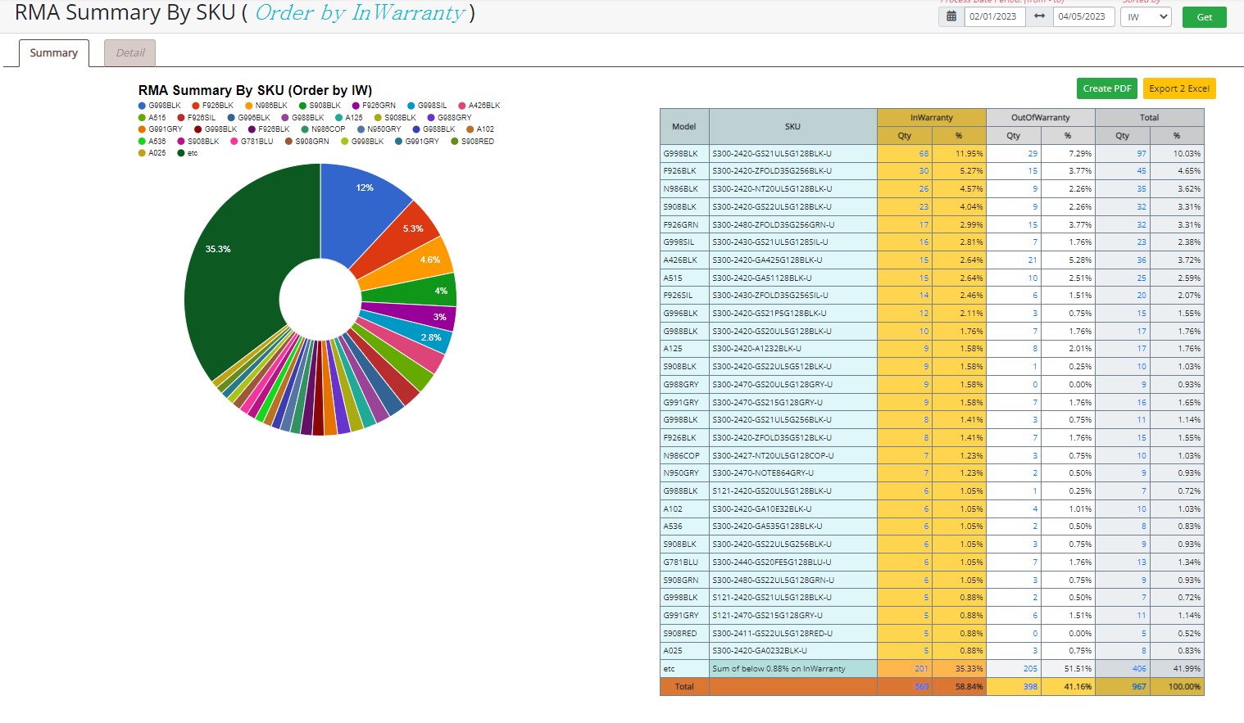
Task: Click the A536 legend entry
Action: [152, 142]
